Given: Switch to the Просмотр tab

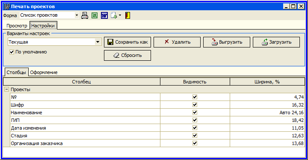Looking at the screenshot, I should (x=17, y=26).
